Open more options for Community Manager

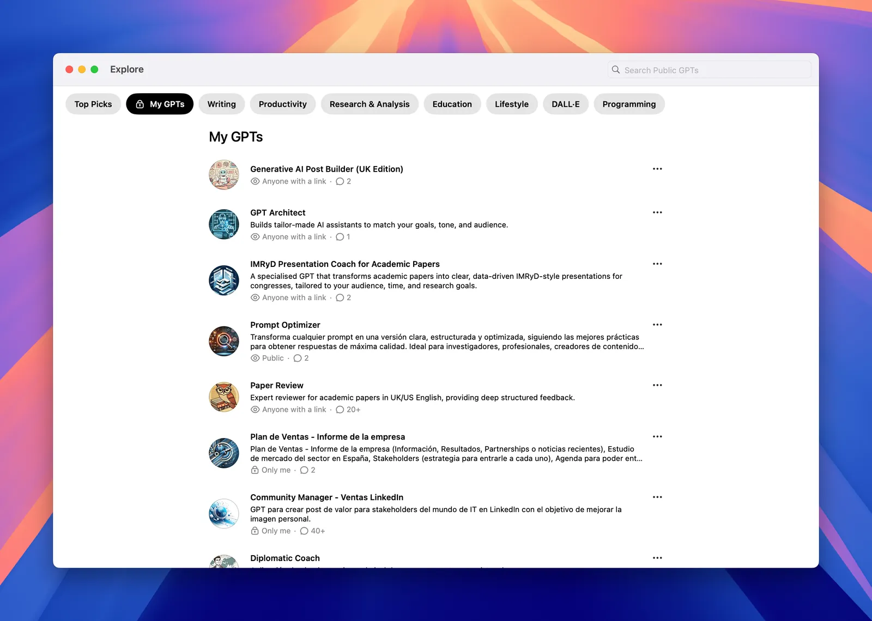657,497
